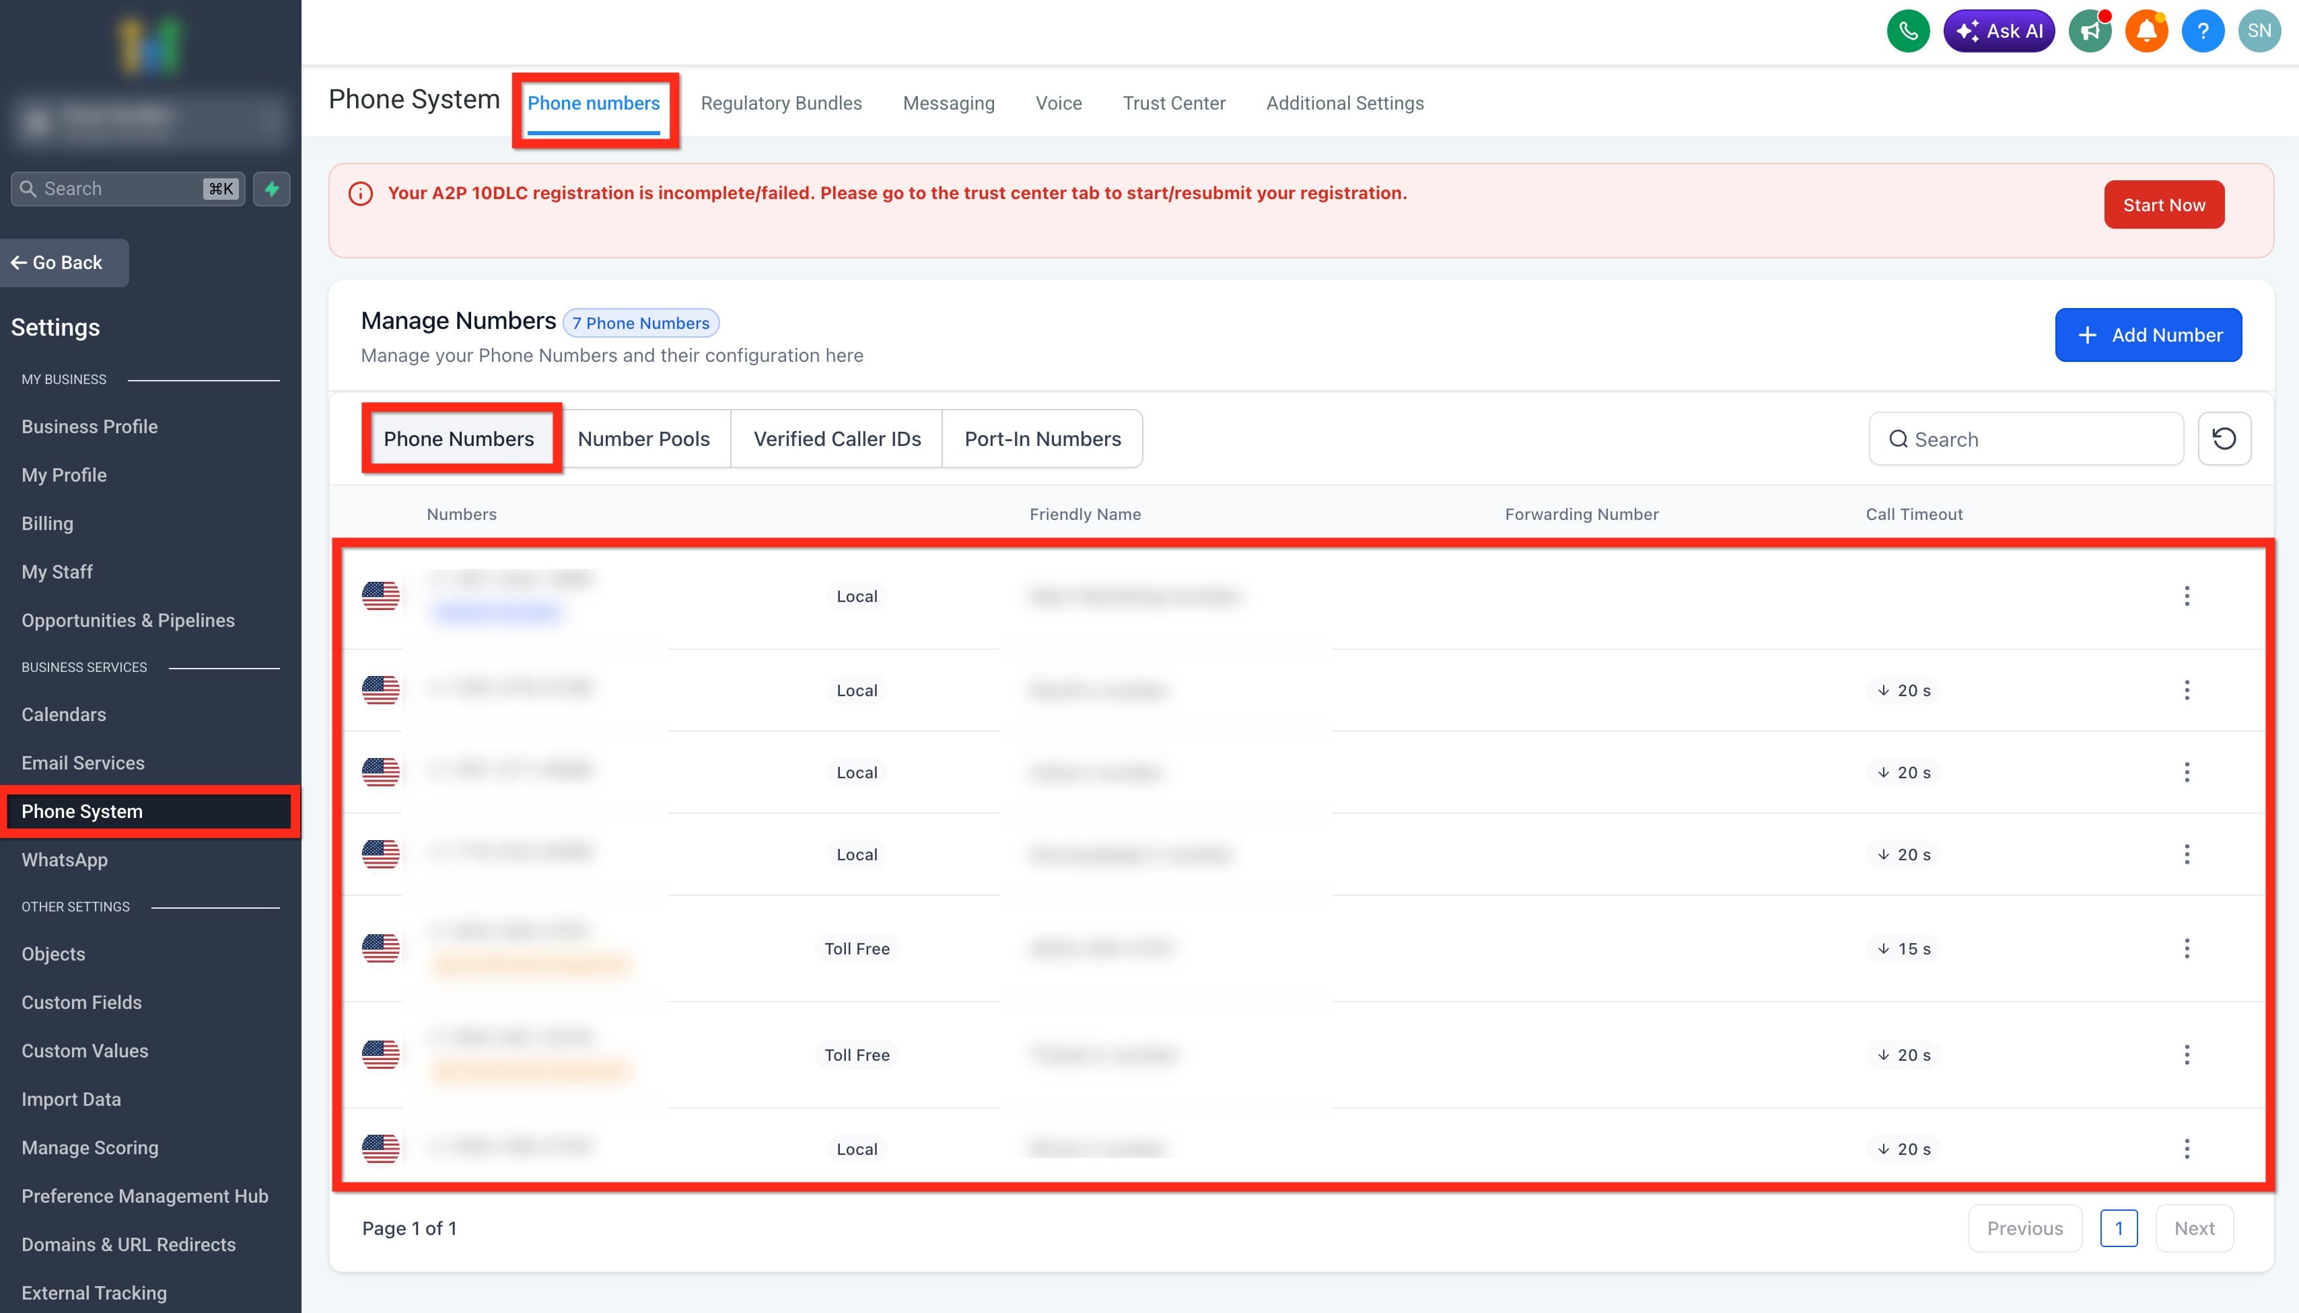This screenshot has height=1313, width=2299.
Task: Go to Manage Scoring
Action: [90, 1148]
